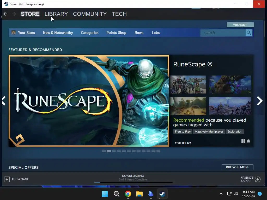This screenshot has height=200, width=267.
Task: Click the Friends & Chat plus icon
Action: 258,179
